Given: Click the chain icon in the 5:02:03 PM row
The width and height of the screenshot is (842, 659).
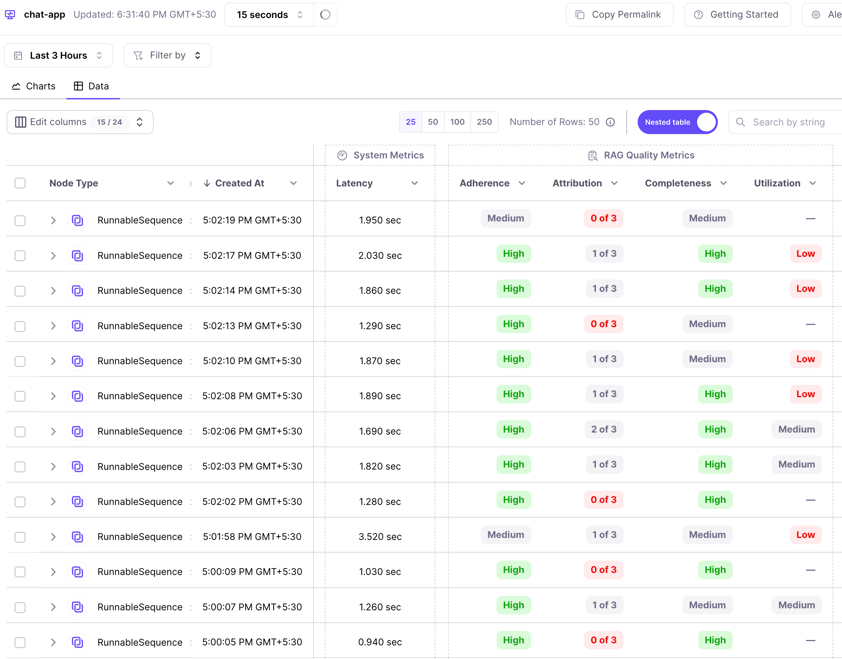Looking at the screenshot, I should coord(78,467).
